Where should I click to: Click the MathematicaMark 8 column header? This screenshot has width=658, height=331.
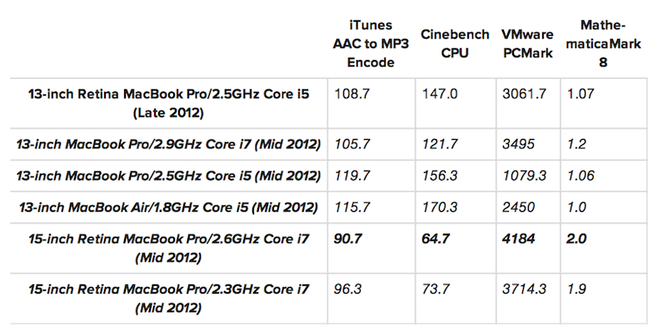coord(603,43)
